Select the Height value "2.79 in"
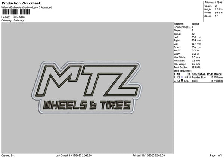The image size is (224, 158). (x=218, y=9)
